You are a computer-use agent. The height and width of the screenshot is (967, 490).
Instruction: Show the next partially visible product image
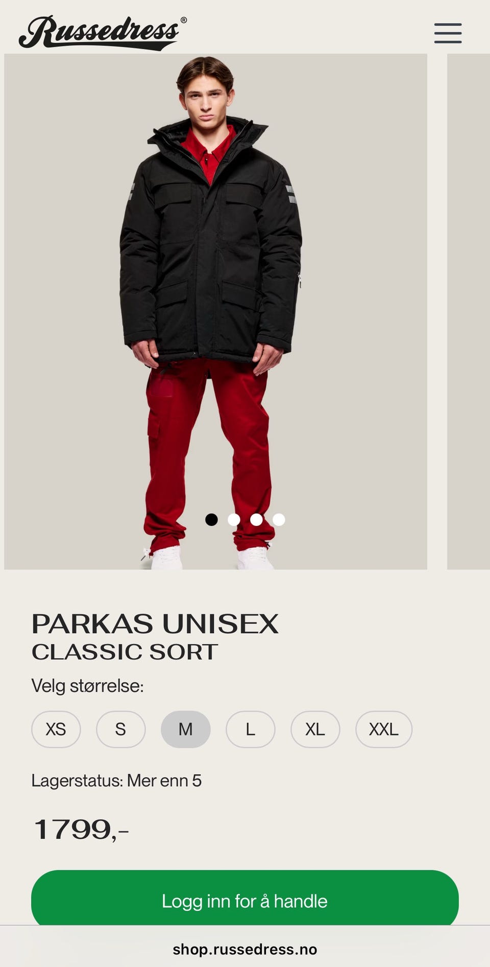click(x=469, y=311)
